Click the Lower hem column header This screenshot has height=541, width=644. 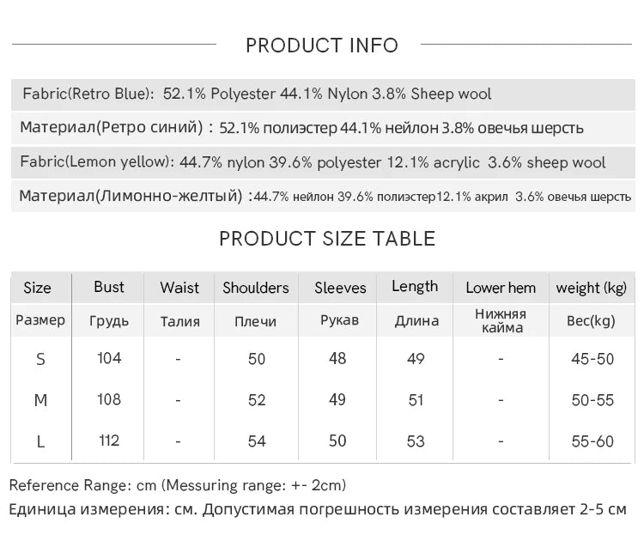coord(501,288)
